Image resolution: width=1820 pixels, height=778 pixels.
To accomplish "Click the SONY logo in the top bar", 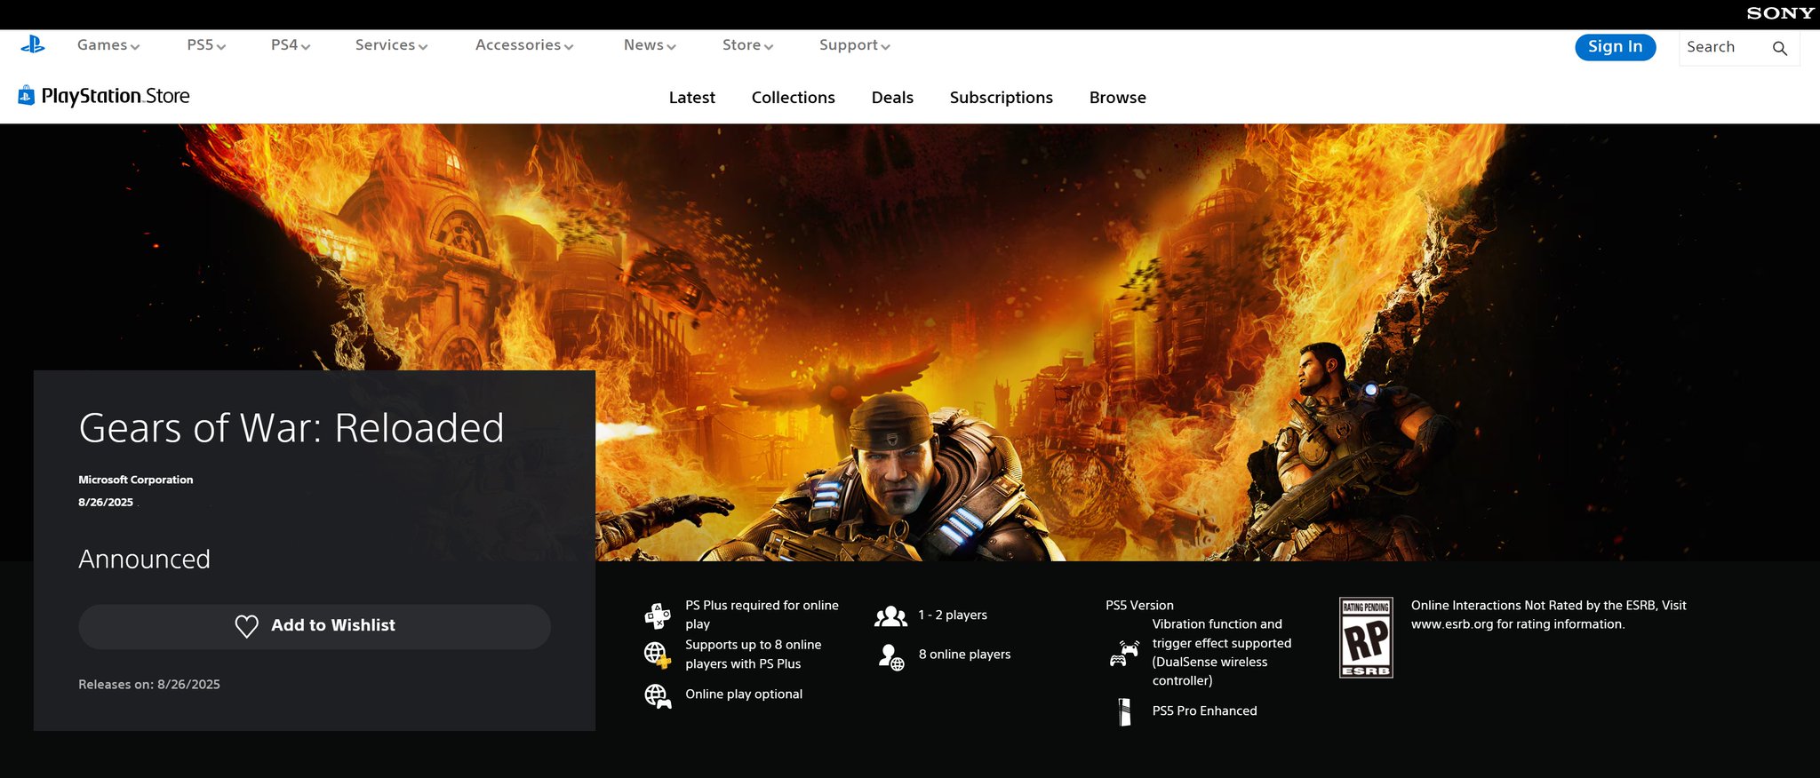I will [x=1780, y=13].
